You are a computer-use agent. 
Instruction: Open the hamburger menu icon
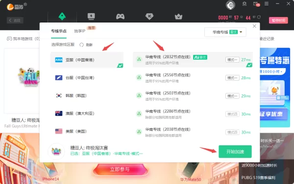pyautogui.click(x=267, y=3)
